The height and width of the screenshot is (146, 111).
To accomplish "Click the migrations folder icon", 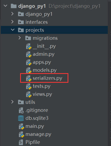I will [x=28, y=38].
